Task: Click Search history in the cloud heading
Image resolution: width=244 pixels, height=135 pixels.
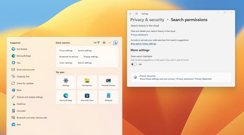Action: (x=145, y=26)
